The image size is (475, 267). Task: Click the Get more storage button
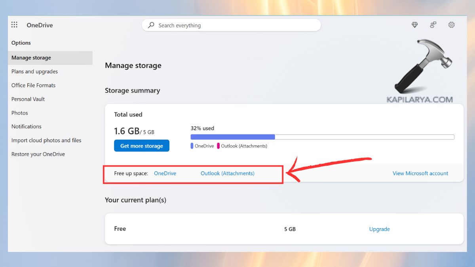coord(142,146)
